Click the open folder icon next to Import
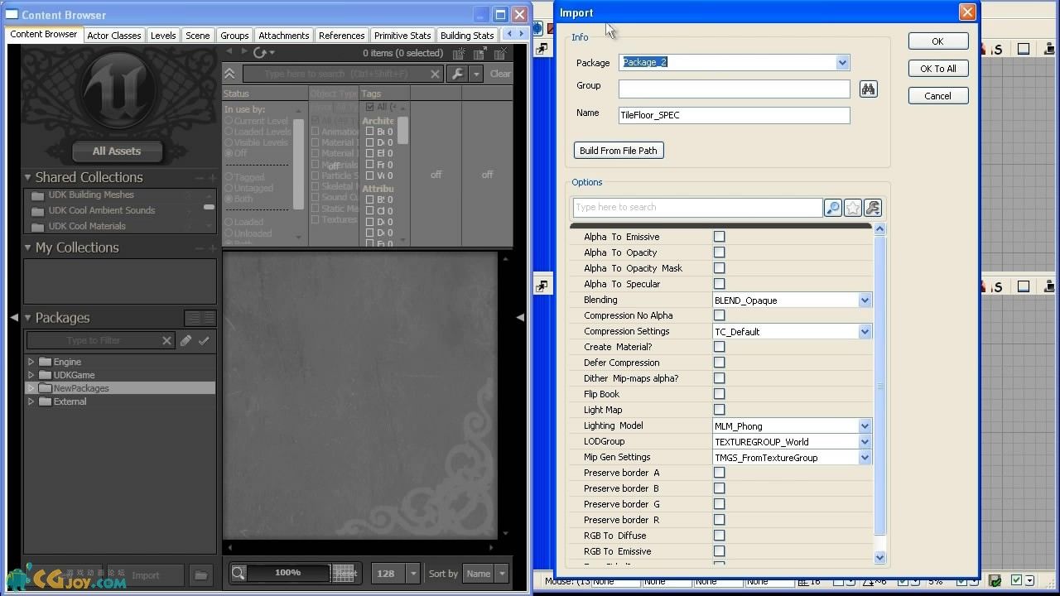This screenshot has height=596, width=1060. [x=200, y=574]
